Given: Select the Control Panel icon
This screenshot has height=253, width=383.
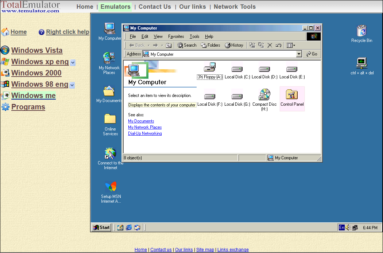Looking at the screenshot, I should 292,98.
